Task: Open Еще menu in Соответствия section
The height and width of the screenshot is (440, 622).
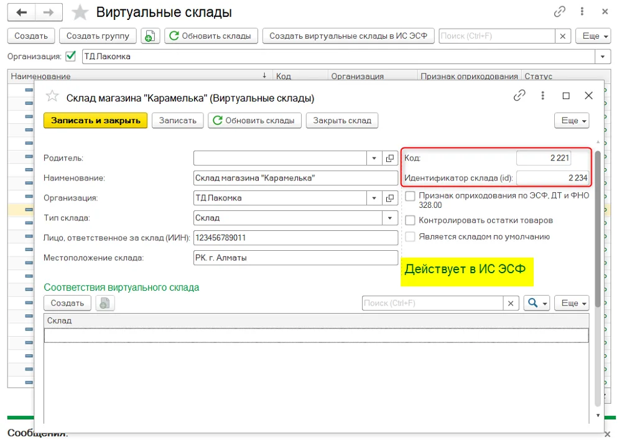Action: 572,303
